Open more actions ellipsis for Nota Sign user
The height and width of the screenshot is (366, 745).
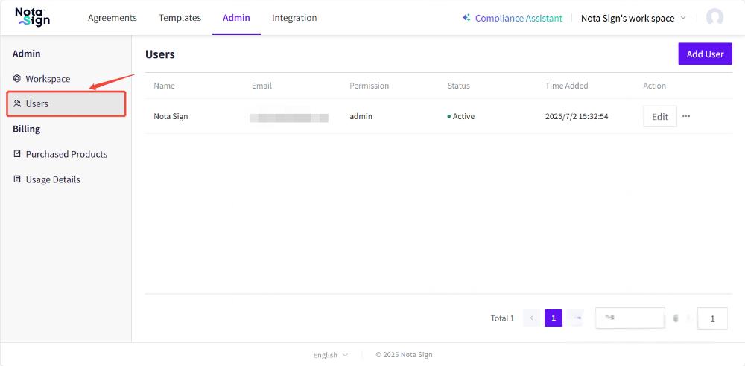(x=686, y=116)
